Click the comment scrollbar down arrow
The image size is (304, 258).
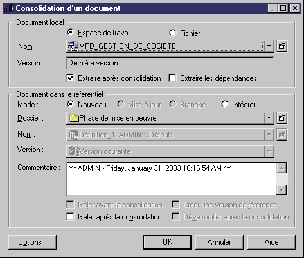pos(282,189)
